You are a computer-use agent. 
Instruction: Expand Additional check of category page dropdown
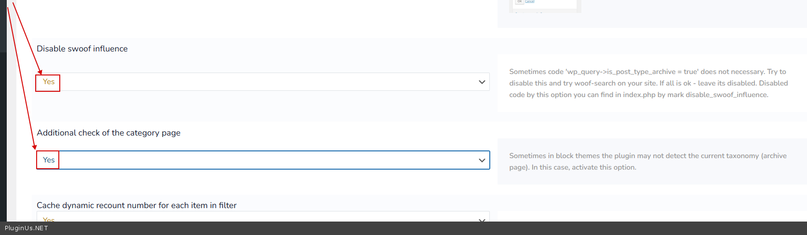(x=263, y=161)
